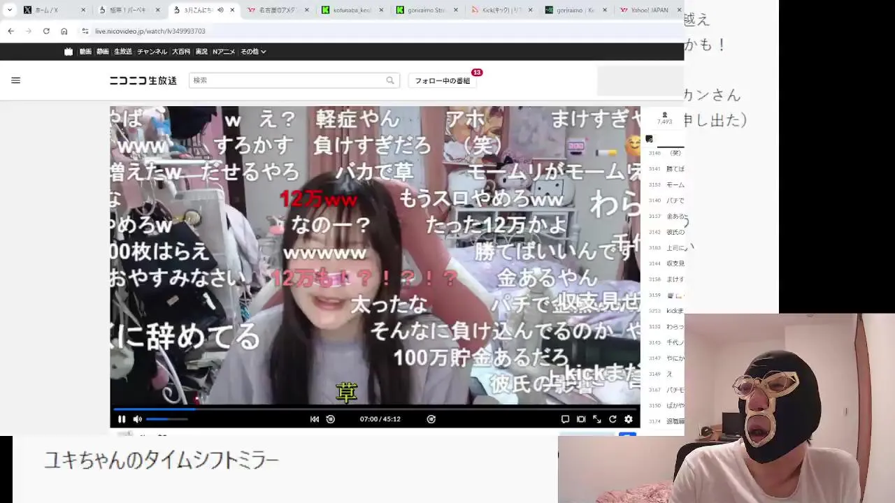The height and width of the screenshot is (503, 895).
Task: Mute tab via speaker icon on active tab
Action: coord(221,10)
